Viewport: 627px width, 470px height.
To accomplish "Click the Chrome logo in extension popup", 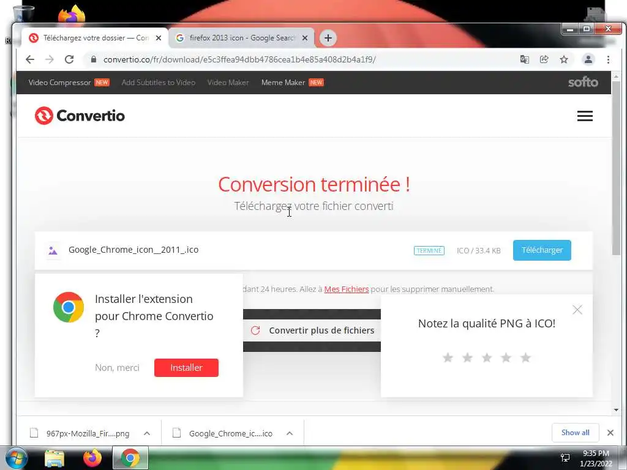I will (x=69, y=307).
